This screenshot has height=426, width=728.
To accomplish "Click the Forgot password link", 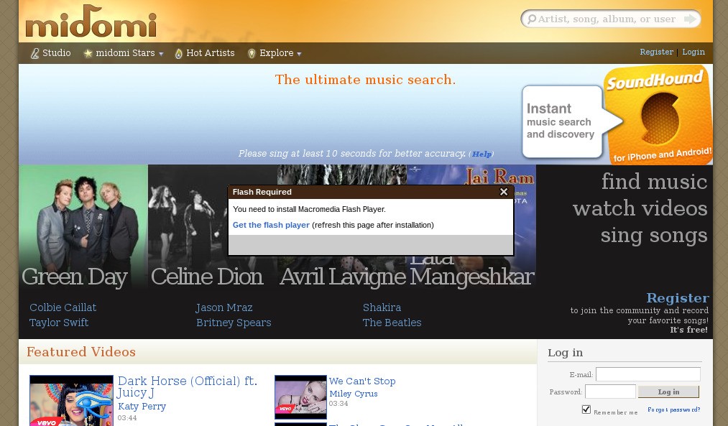I will (x=673, y=410).
